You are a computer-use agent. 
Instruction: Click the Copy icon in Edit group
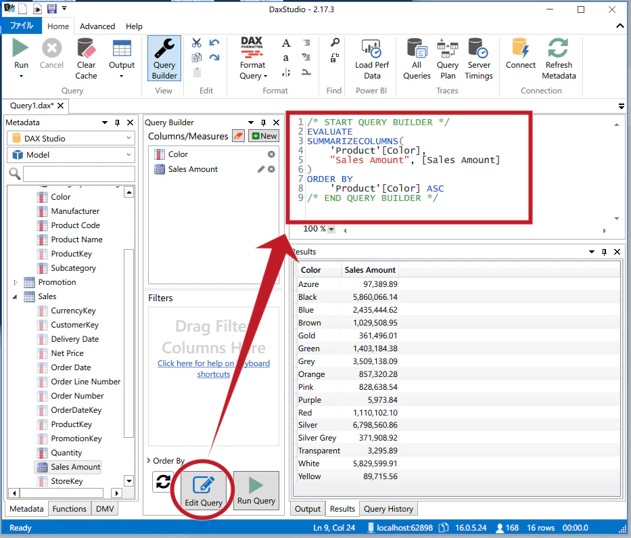coord(196,58)
